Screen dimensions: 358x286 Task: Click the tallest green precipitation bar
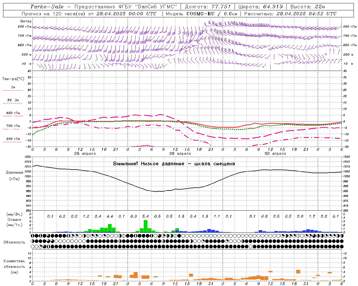pyautogui.click(x=145, y=226)
